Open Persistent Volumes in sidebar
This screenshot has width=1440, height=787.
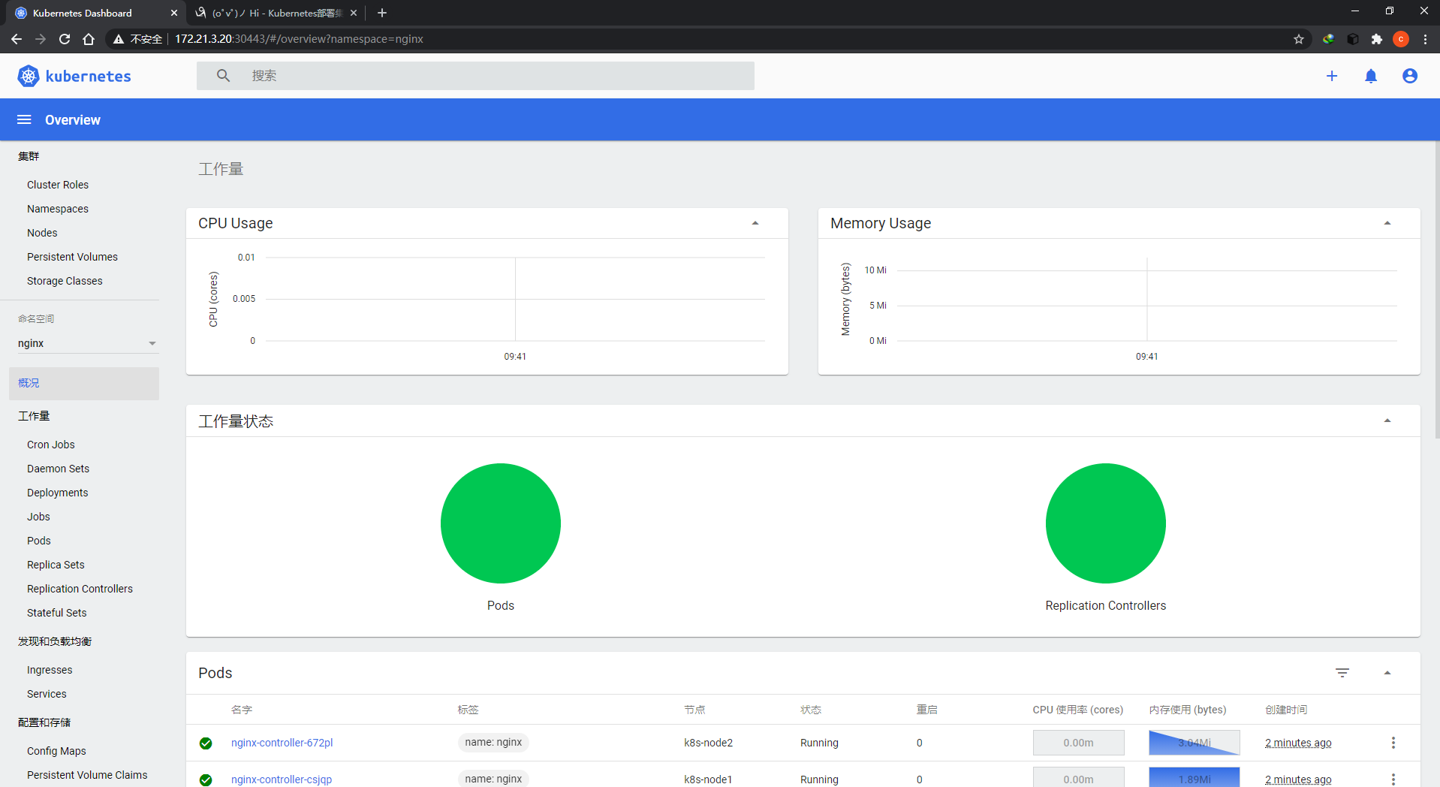pos(72,257)
